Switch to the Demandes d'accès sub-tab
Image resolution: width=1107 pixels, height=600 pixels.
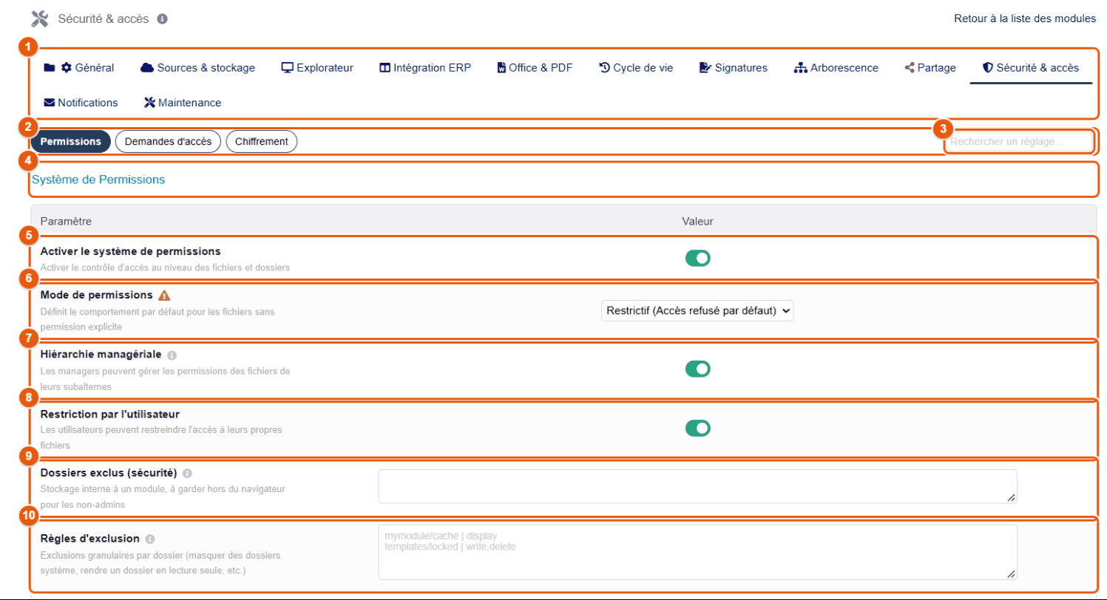click(168, 141)
